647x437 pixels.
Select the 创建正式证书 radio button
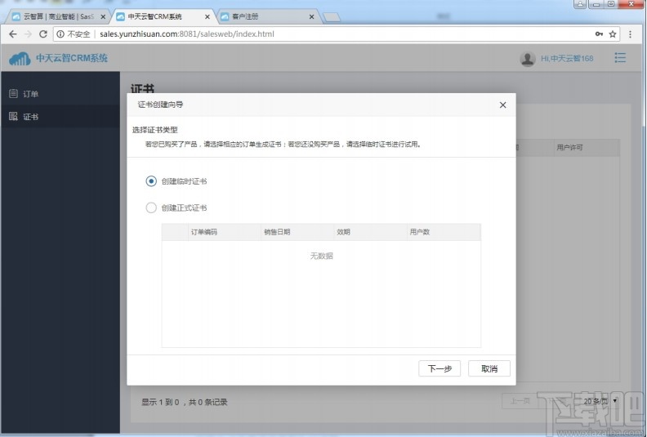(x=151, y=207)
